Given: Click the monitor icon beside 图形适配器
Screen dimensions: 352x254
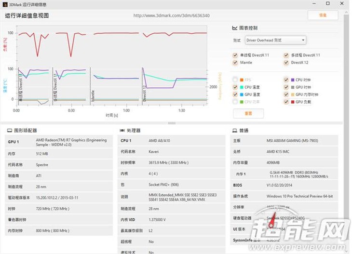Looking at the screenshot, I should 10,130.
